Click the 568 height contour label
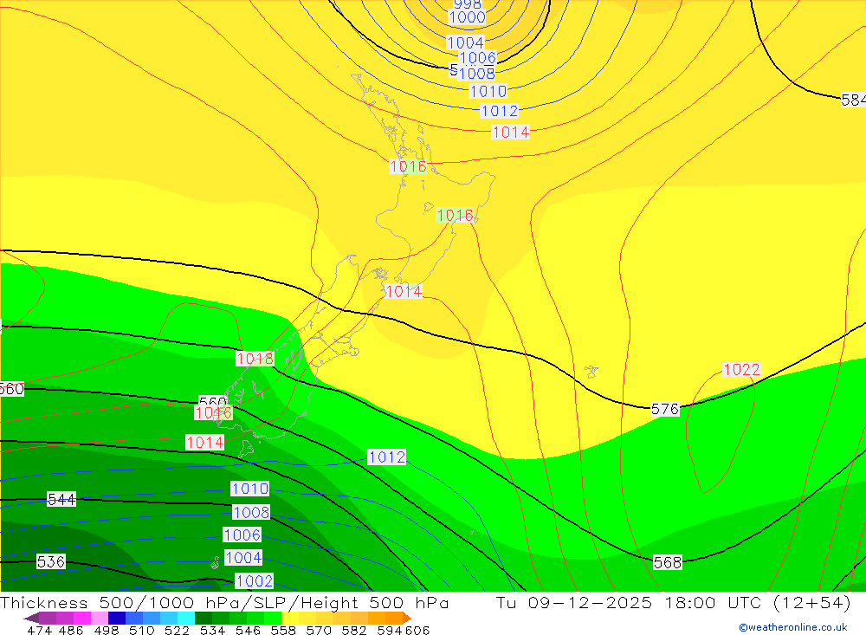Screen dimensions: 866x635 (x=667, y=562)
